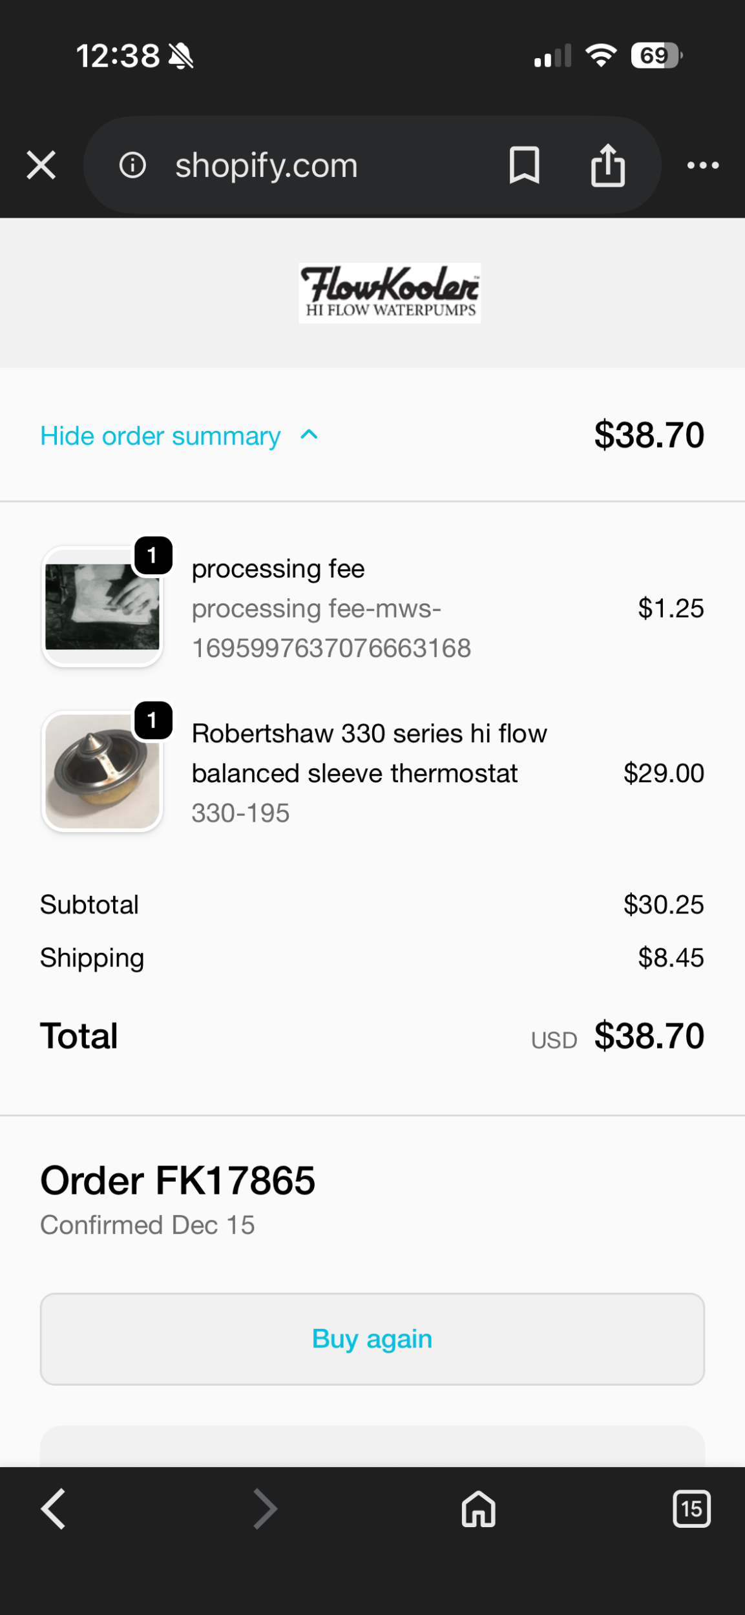
Task: Tap the chevron beside Hide order summary
Action: [309, 435]
